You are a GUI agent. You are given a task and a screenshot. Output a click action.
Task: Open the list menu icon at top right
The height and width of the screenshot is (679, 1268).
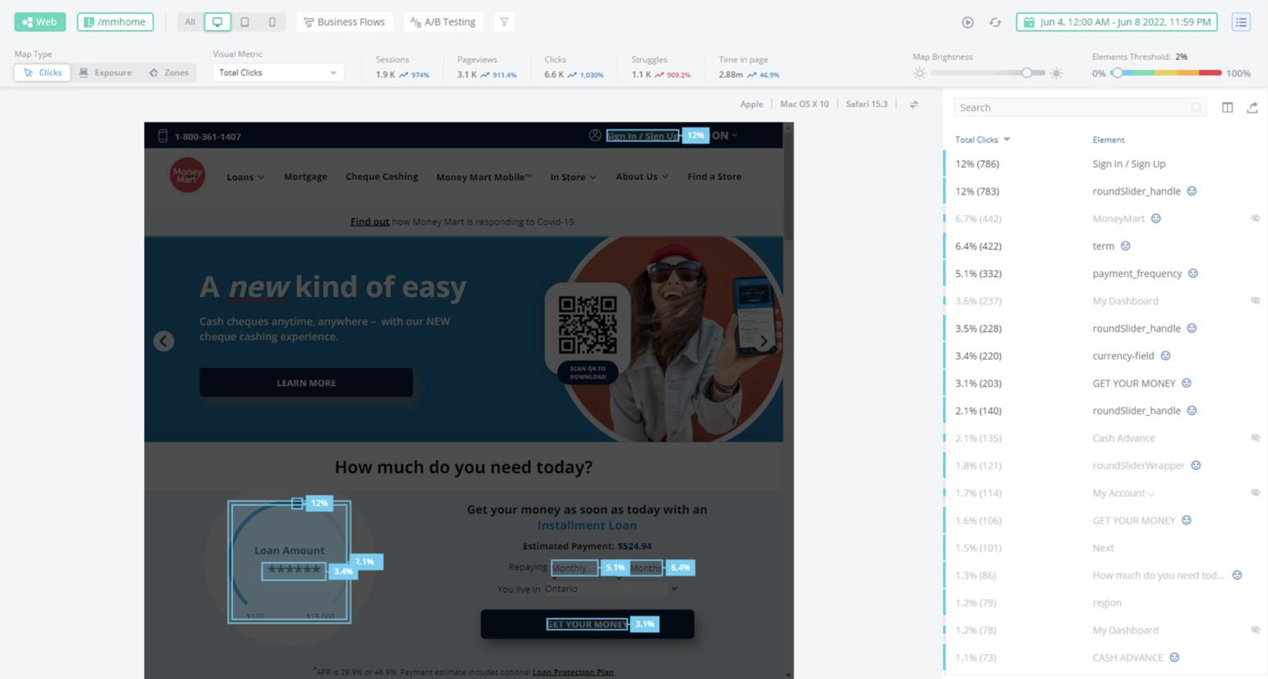(x=1241, y=22)
